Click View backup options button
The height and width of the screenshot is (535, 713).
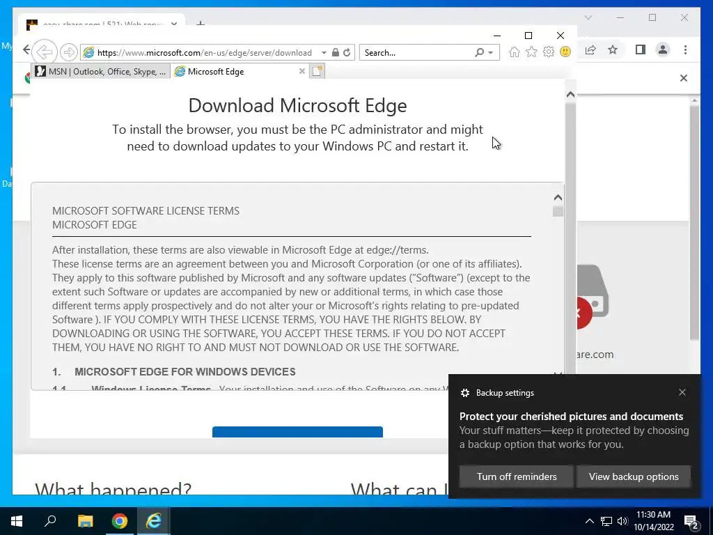[x=634, y=476]
